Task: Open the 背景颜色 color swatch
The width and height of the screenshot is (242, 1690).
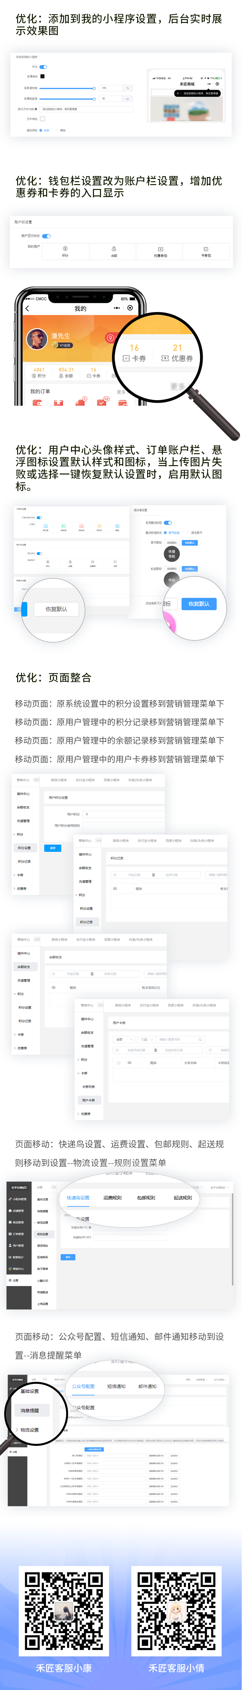Action: point(43,77)
